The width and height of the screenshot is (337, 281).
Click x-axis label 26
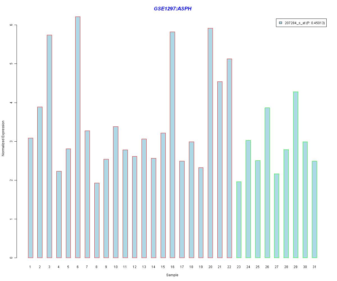coord(267,267)
